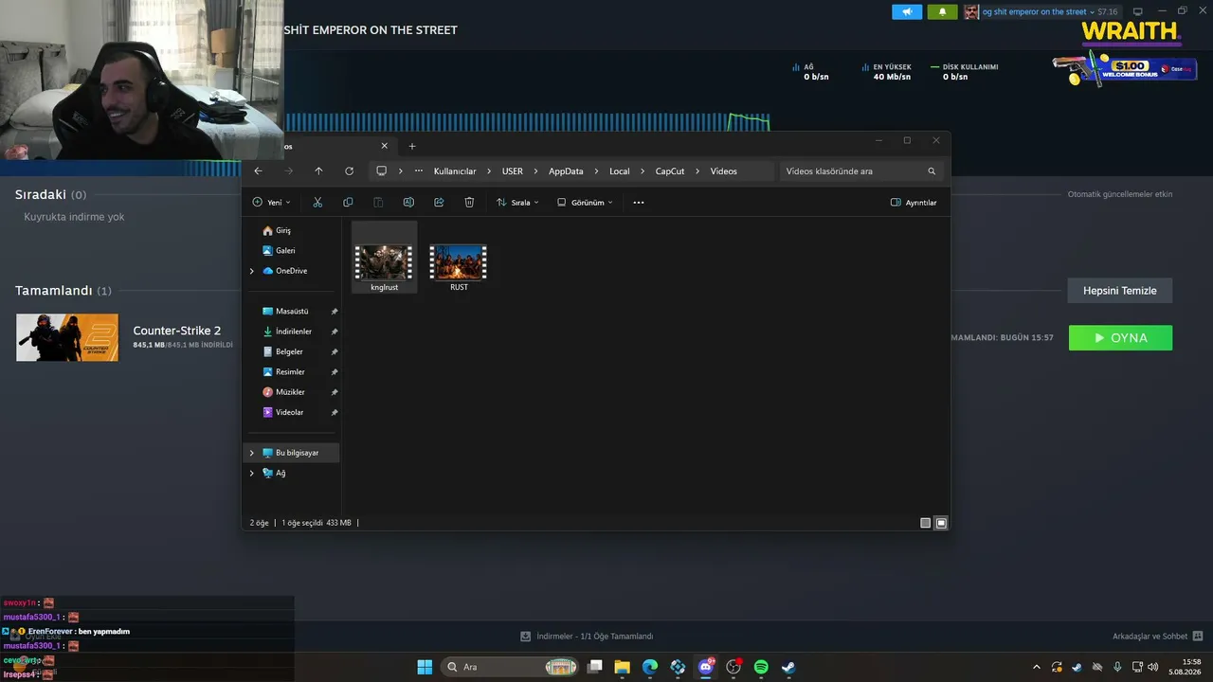
Task: Select the knglrust video file
Action: [x=384, y=258]
